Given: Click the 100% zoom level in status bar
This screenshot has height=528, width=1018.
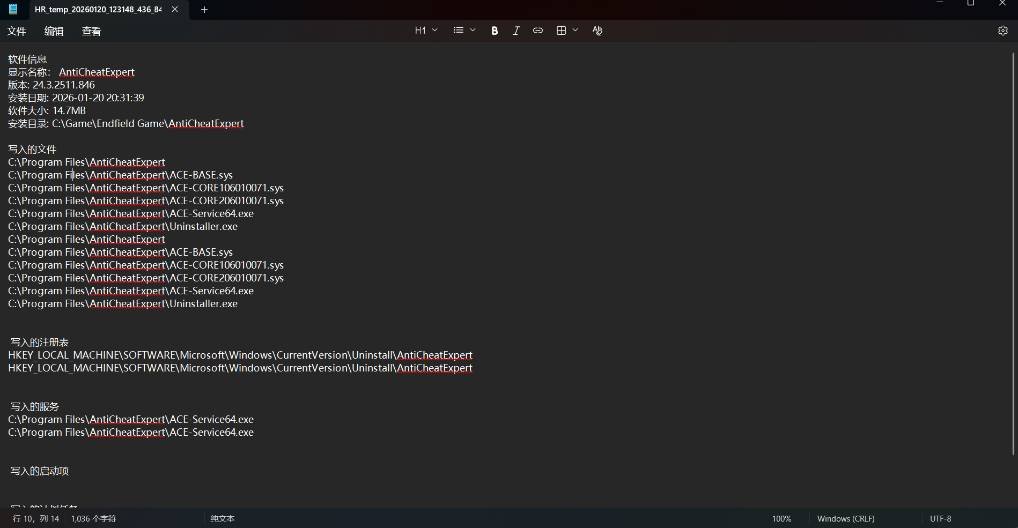Looking at the screenshot, I should tap(781, 518).
